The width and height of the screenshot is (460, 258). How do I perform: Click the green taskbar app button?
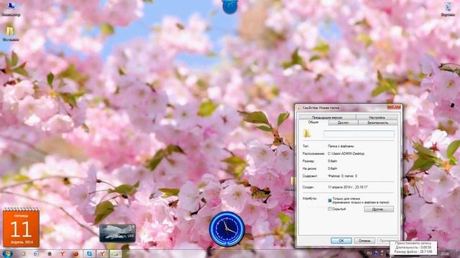pyautogui.click(x=116, y=254)
